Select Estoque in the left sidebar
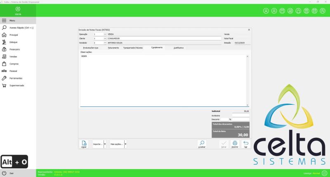330x177 pixels. click(14, 42)
